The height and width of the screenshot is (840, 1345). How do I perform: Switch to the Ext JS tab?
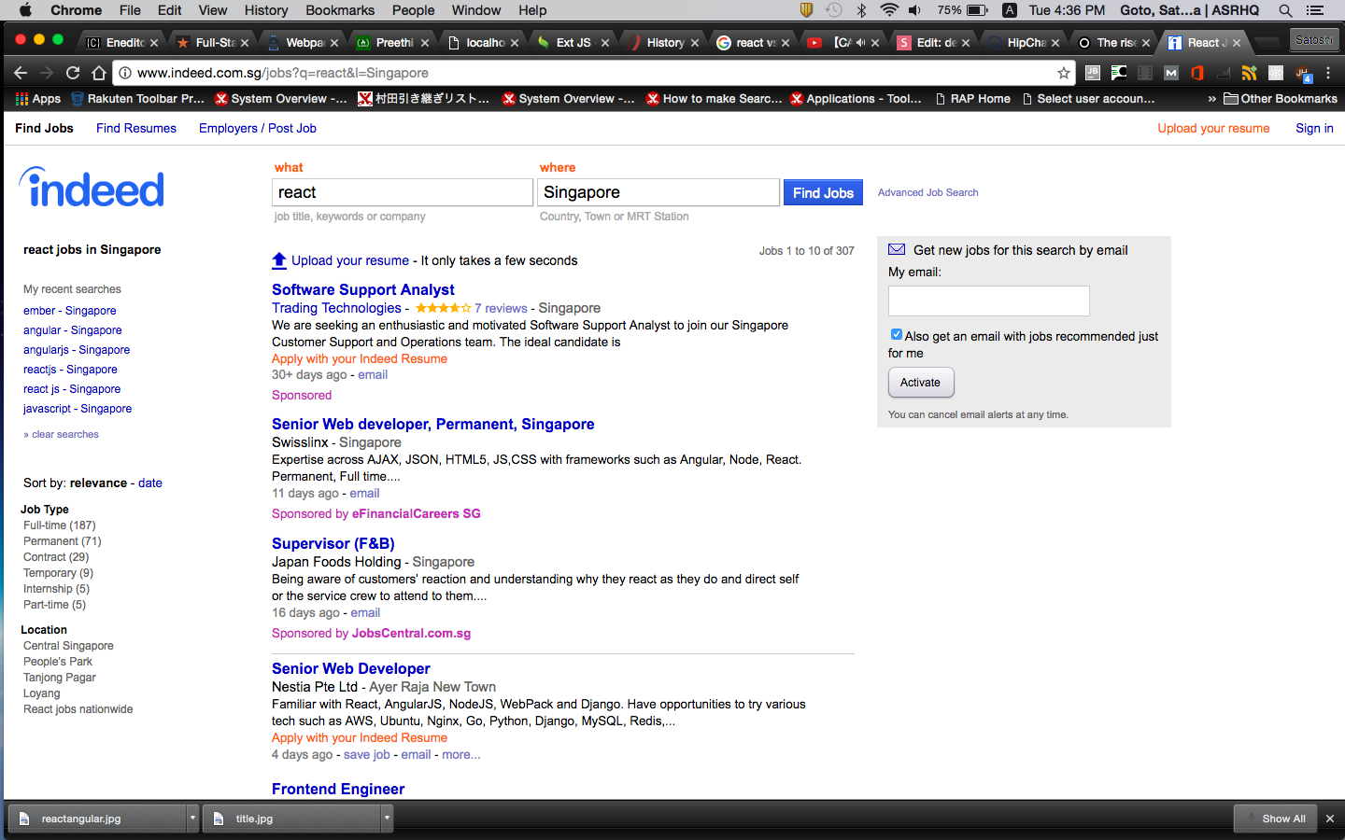[x=573, y=42]
